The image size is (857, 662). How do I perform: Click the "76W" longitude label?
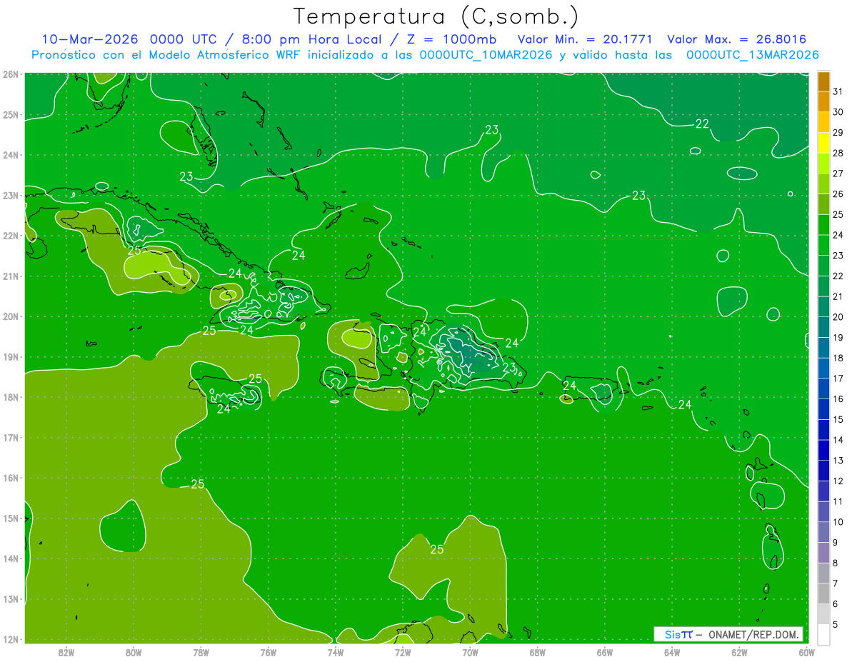(x=268, y=652)
